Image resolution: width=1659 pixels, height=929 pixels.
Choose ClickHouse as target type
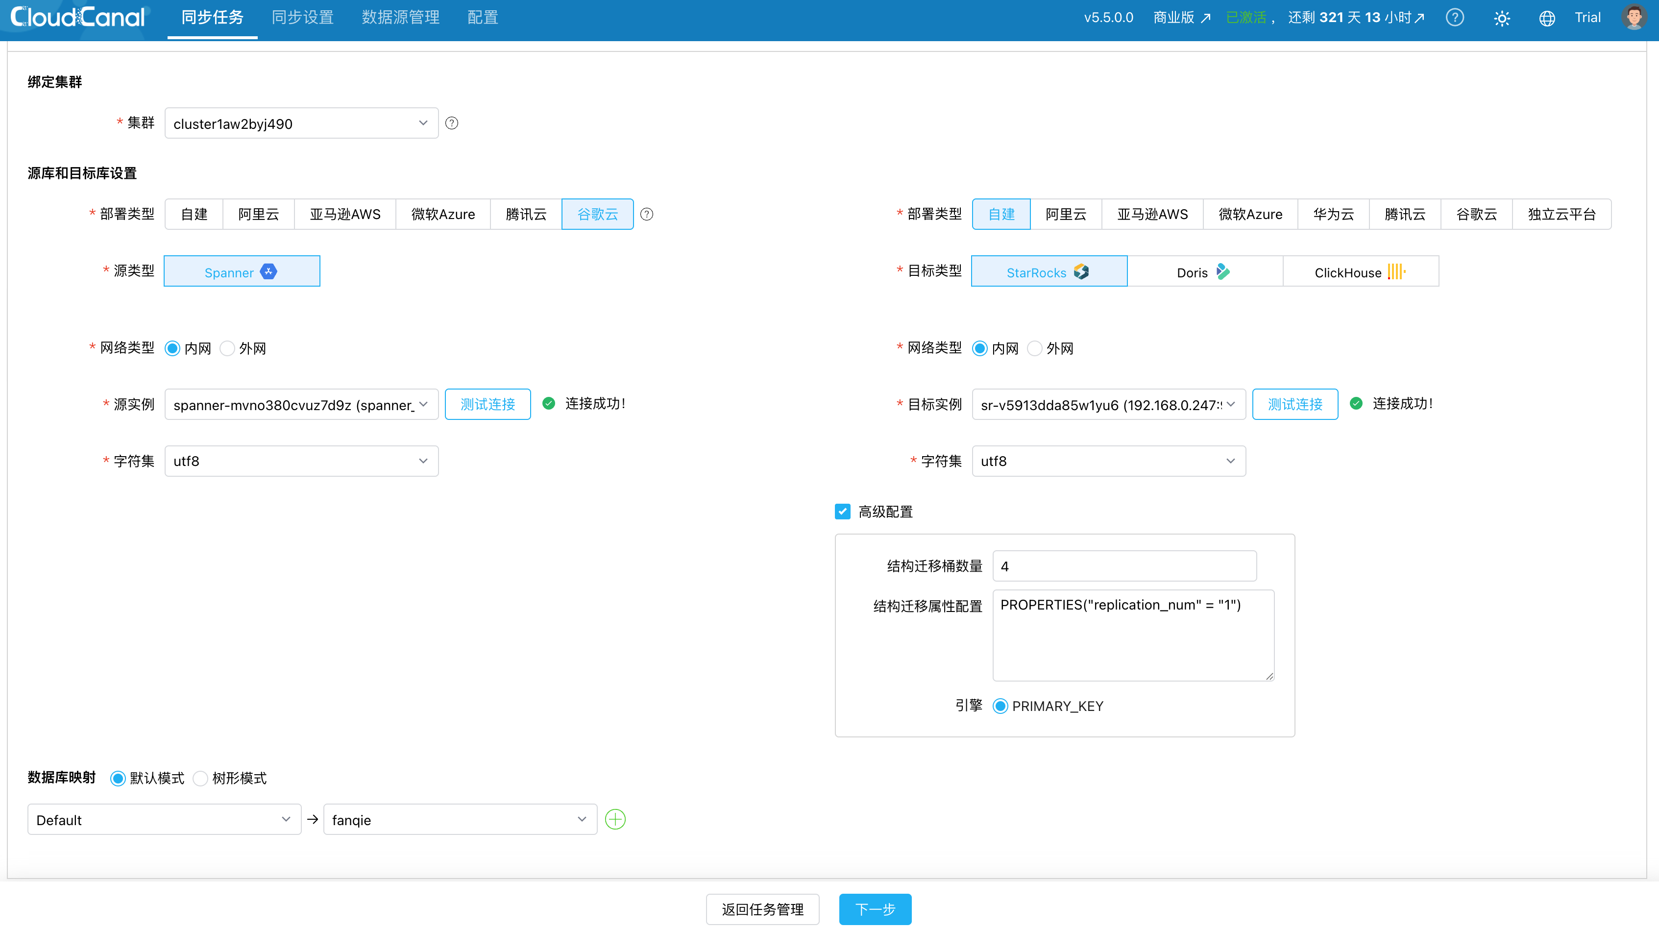click(x=1360, y=272)
